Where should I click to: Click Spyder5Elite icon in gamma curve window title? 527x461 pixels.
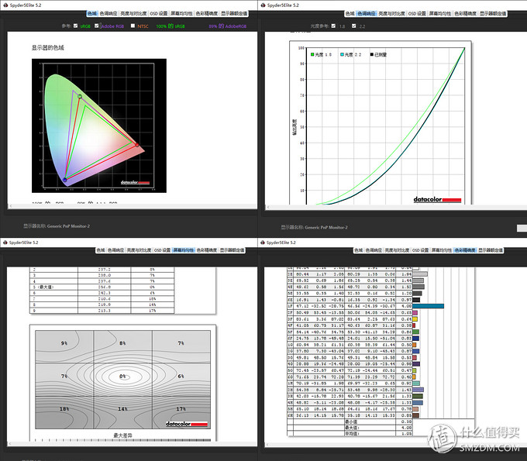[268, 5]
